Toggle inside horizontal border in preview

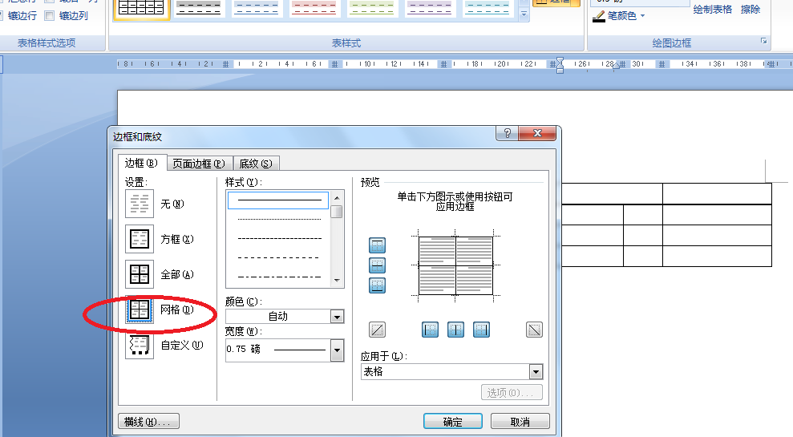point(377,265)
